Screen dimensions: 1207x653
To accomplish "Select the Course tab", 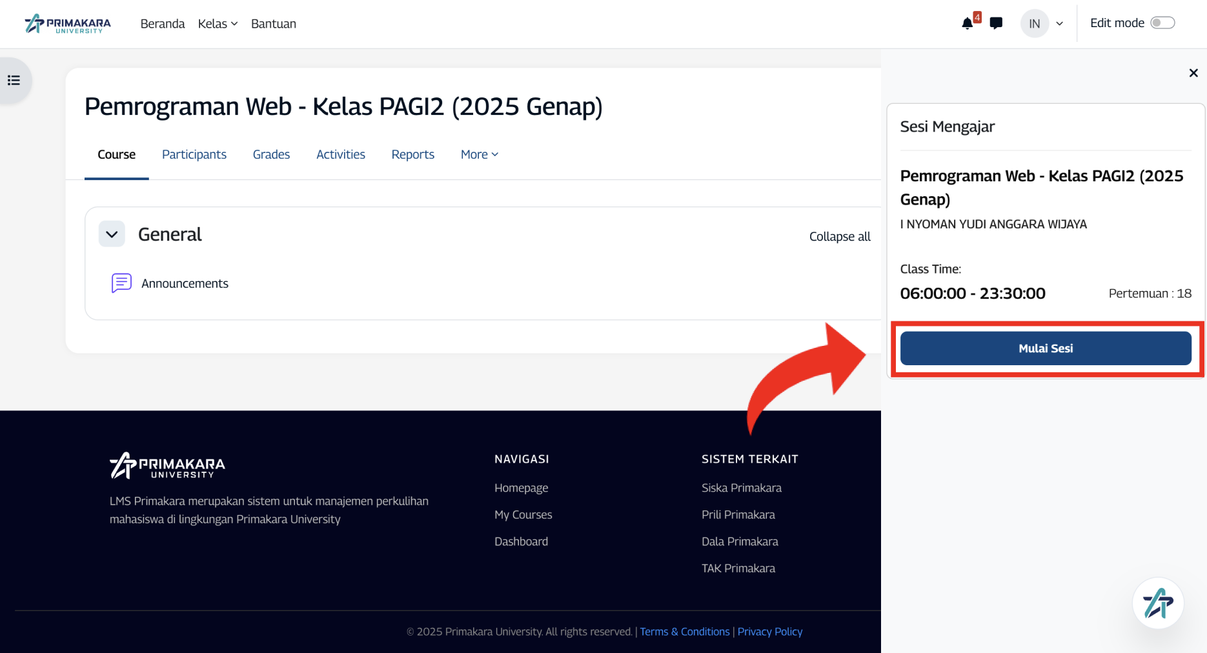I will point(117,154).
